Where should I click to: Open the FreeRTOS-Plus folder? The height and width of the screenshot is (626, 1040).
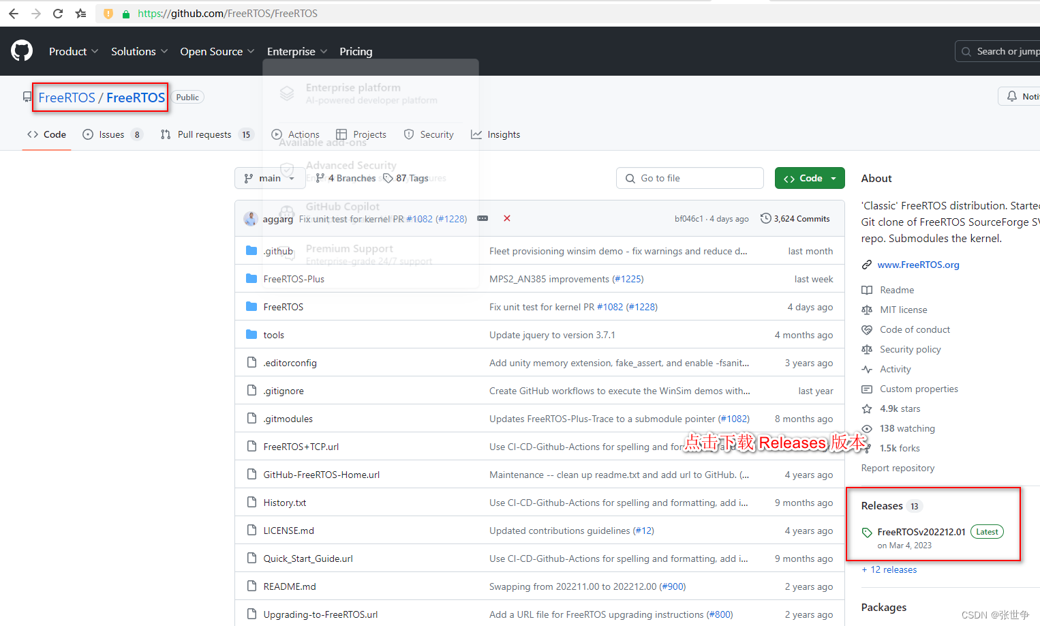click(x=294, y=279)
